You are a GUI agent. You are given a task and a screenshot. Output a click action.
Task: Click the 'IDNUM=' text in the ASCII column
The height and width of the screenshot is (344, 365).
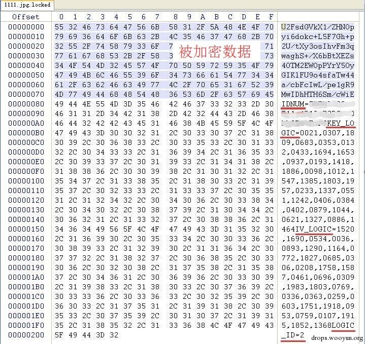point(295,104)
